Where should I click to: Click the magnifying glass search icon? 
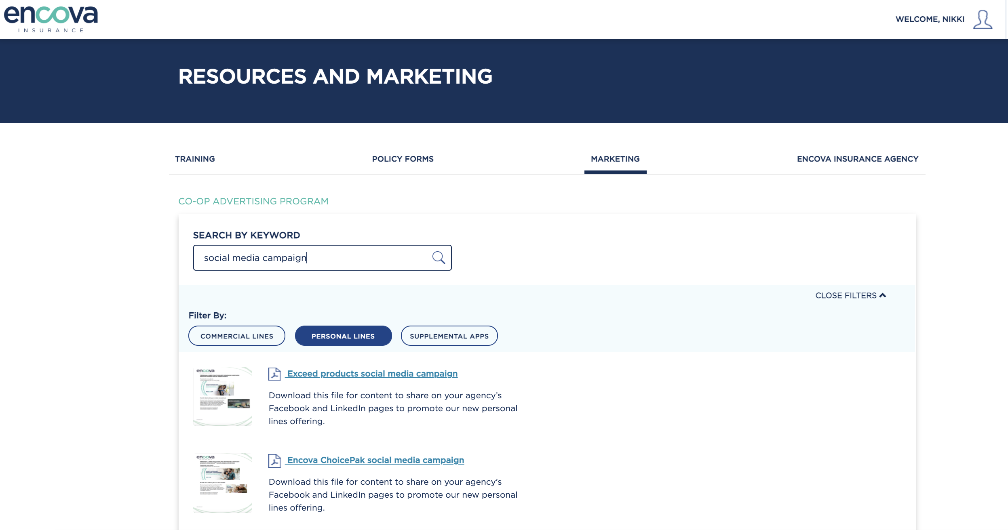click(439, 258)
